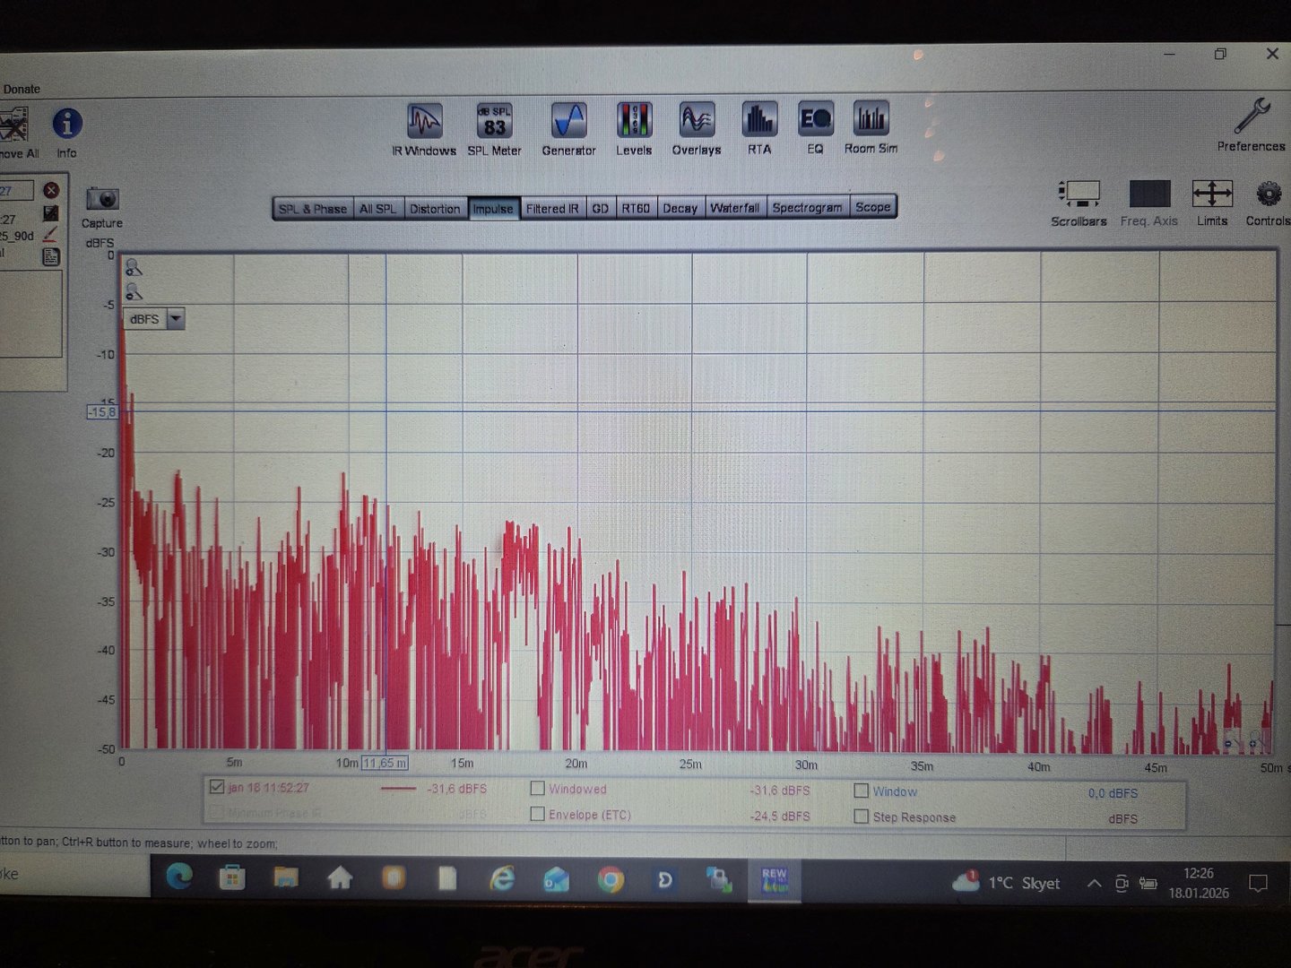Image resolution: width=1291 pixels, height=968 pixels.
Task: Switch to the Waterfall tab
Action: (734, 208)
